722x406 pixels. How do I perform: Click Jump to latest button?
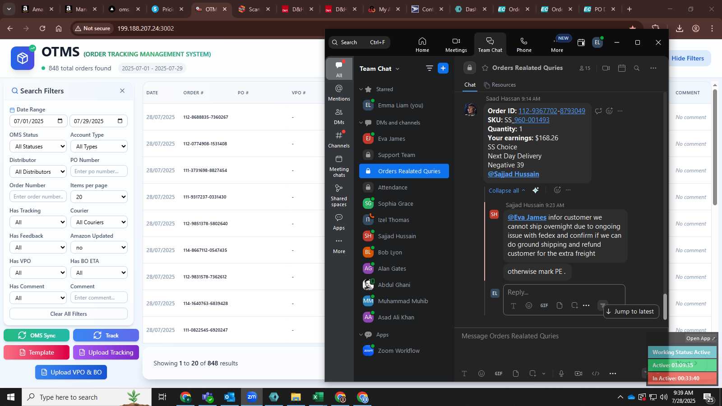(x=631, y=311)
